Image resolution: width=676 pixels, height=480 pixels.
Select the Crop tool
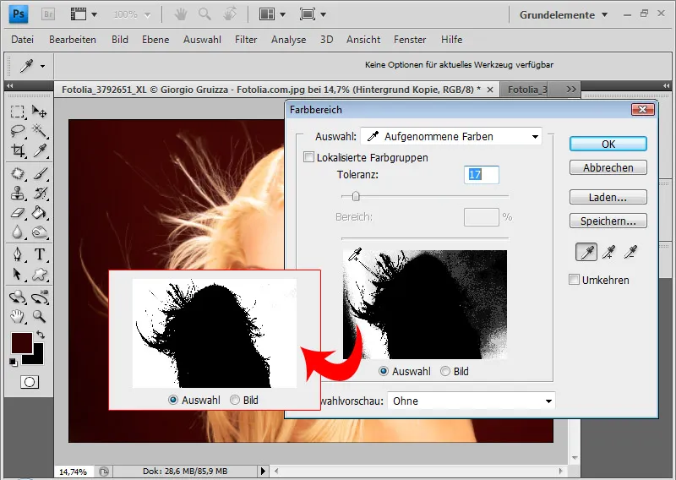point(17,150)
